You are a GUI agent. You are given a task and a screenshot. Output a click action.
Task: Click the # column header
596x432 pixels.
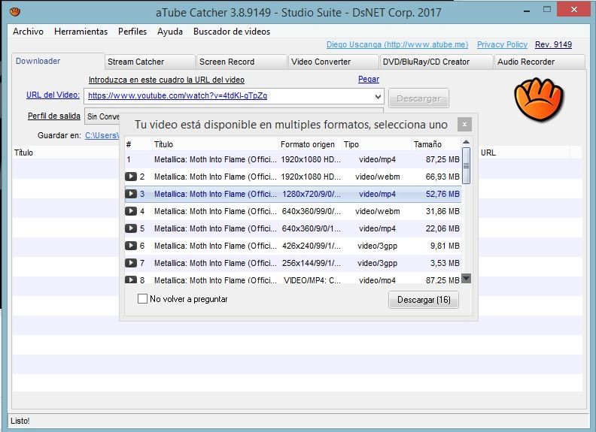(138, 144)
